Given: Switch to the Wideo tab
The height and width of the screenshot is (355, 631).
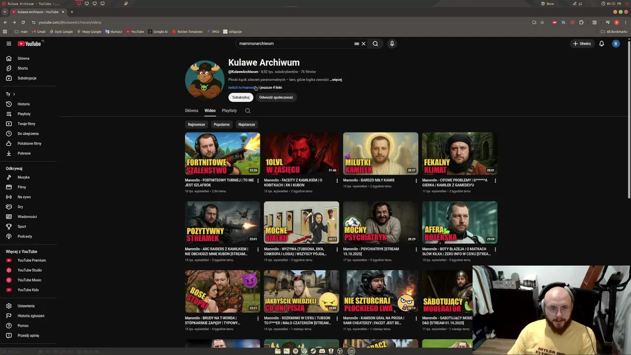Looking at the screenshot, I should pyautogui.click(x=210, y=110).
